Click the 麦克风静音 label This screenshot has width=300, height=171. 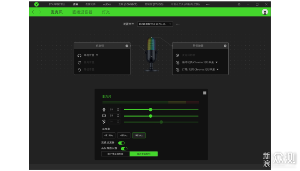188,55
